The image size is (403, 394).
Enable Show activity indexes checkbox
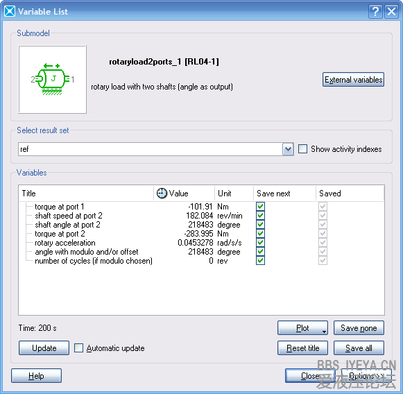click(302, 149)
